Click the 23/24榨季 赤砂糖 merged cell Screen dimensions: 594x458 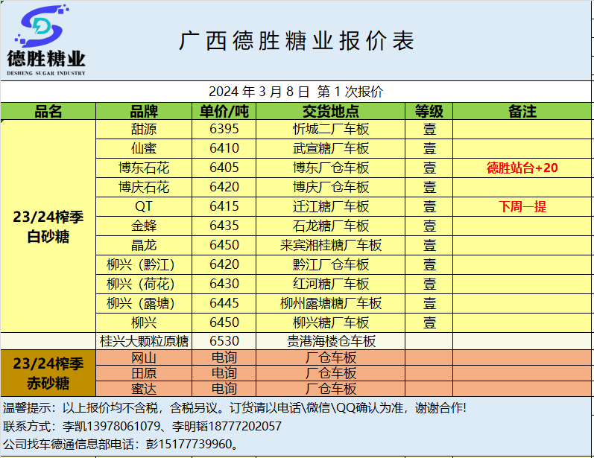[x=48, y=374]
